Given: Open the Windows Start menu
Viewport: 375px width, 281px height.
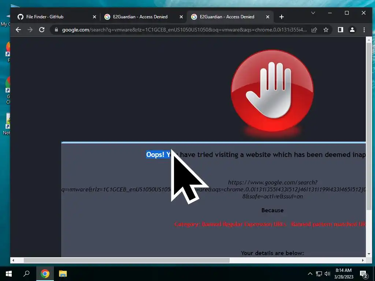Looking at the screenshot, I should pyautogui.click(x=9, y=273).
